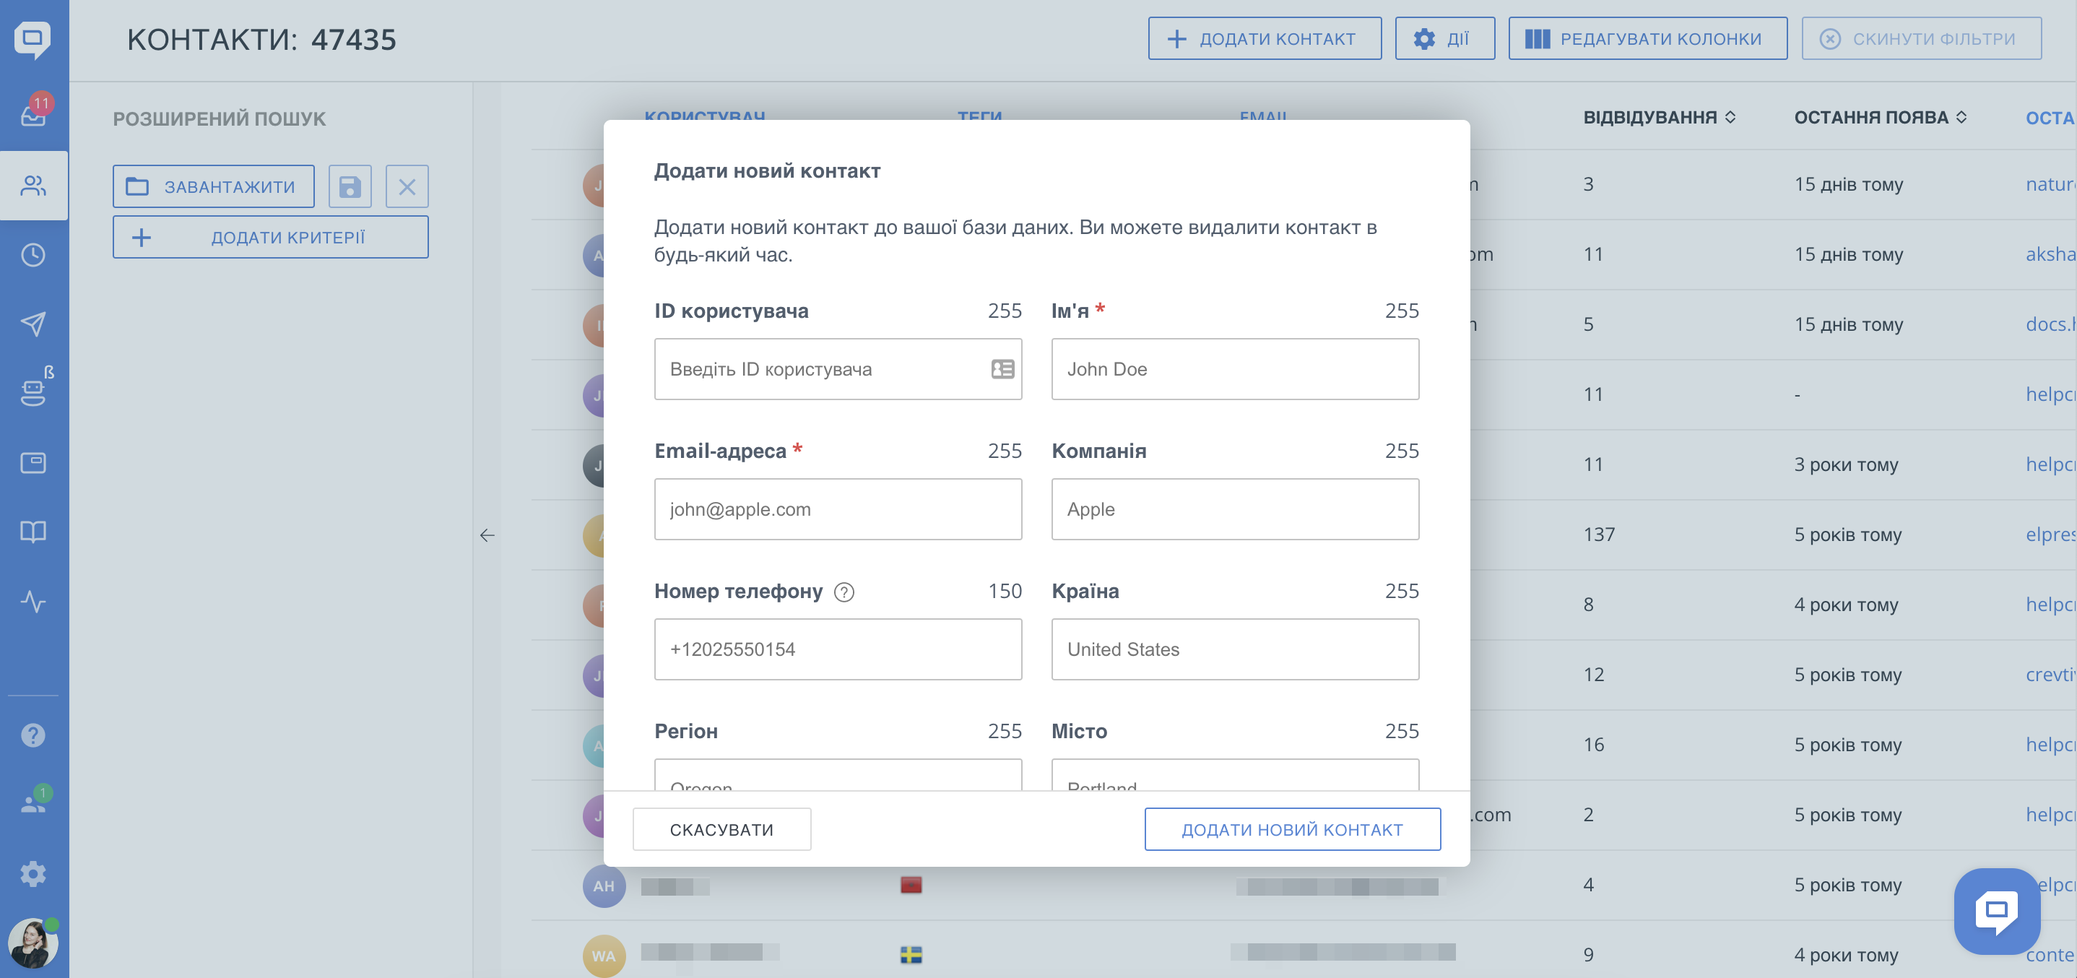This screenshot has height=978, width=2077.
Task: Click the phone number help tooltip icon
Action: pyautogui.click(x=844, y=592)
